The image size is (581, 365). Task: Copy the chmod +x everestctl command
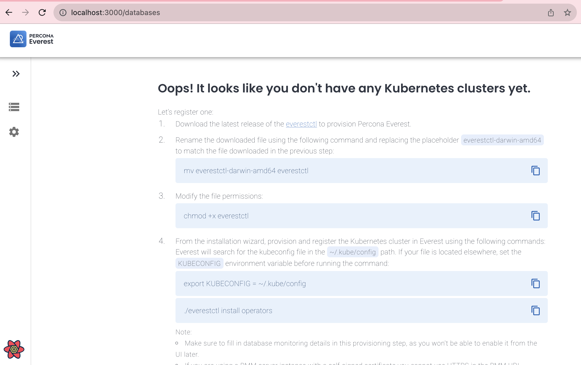coord(535,216)
